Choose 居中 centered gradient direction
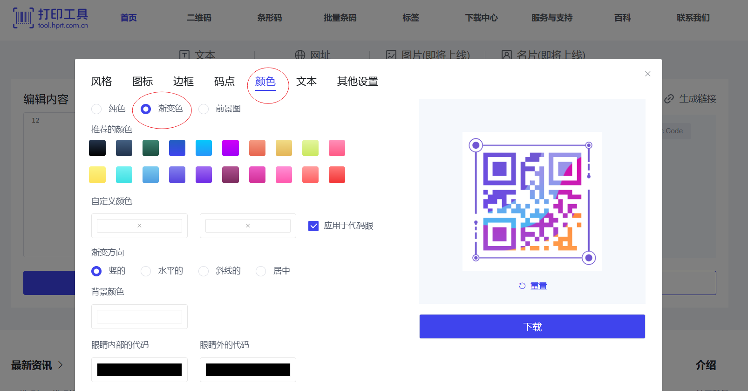Screen dimensions: 748x391 tap(261, 271)
